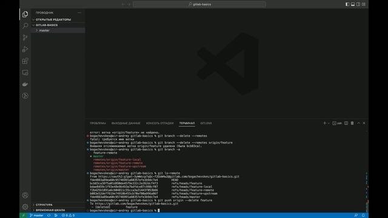The image size is (388, 218).
Task: Expand the СТРУКТУРА section
Action: [58, 205]
